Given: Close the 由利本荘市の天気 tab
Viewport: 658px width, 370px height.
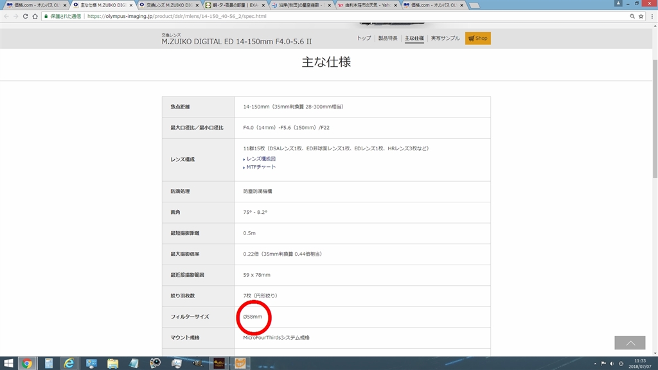Looking at the screenshot, I should pos(396,5).
